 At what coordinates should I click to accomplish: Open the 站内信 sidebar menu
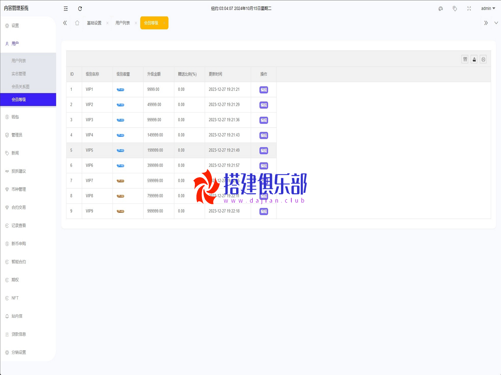coord(28,316)
